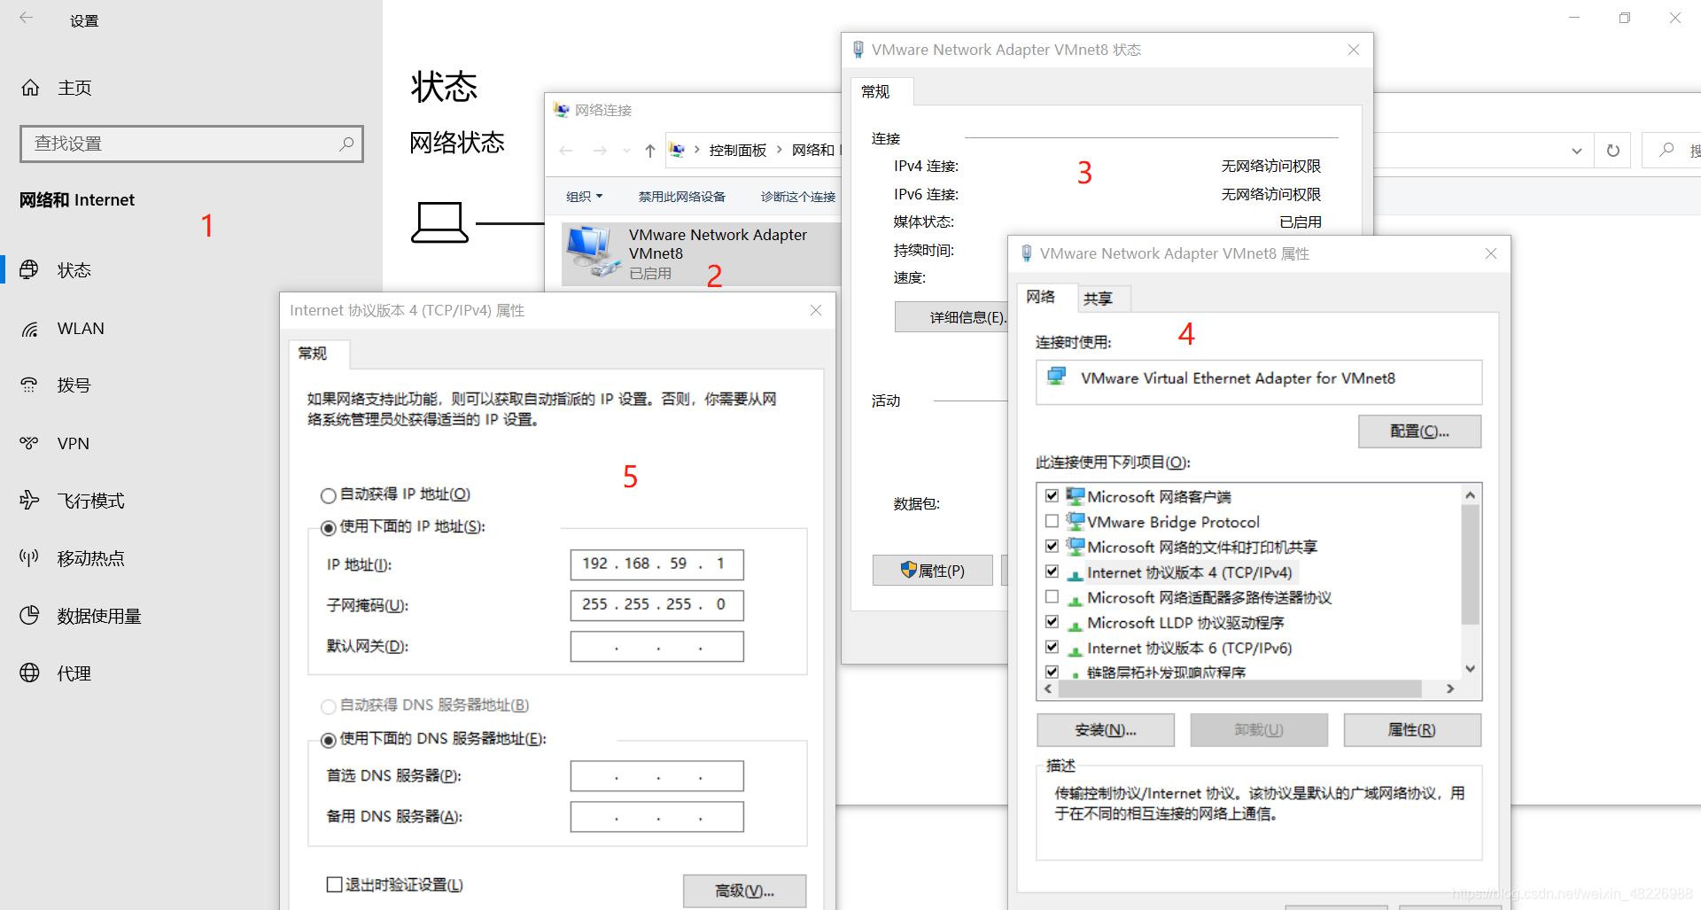Click the 详细信息(E) button
This screenshot has height=910, width=1701.
[952, 317]
